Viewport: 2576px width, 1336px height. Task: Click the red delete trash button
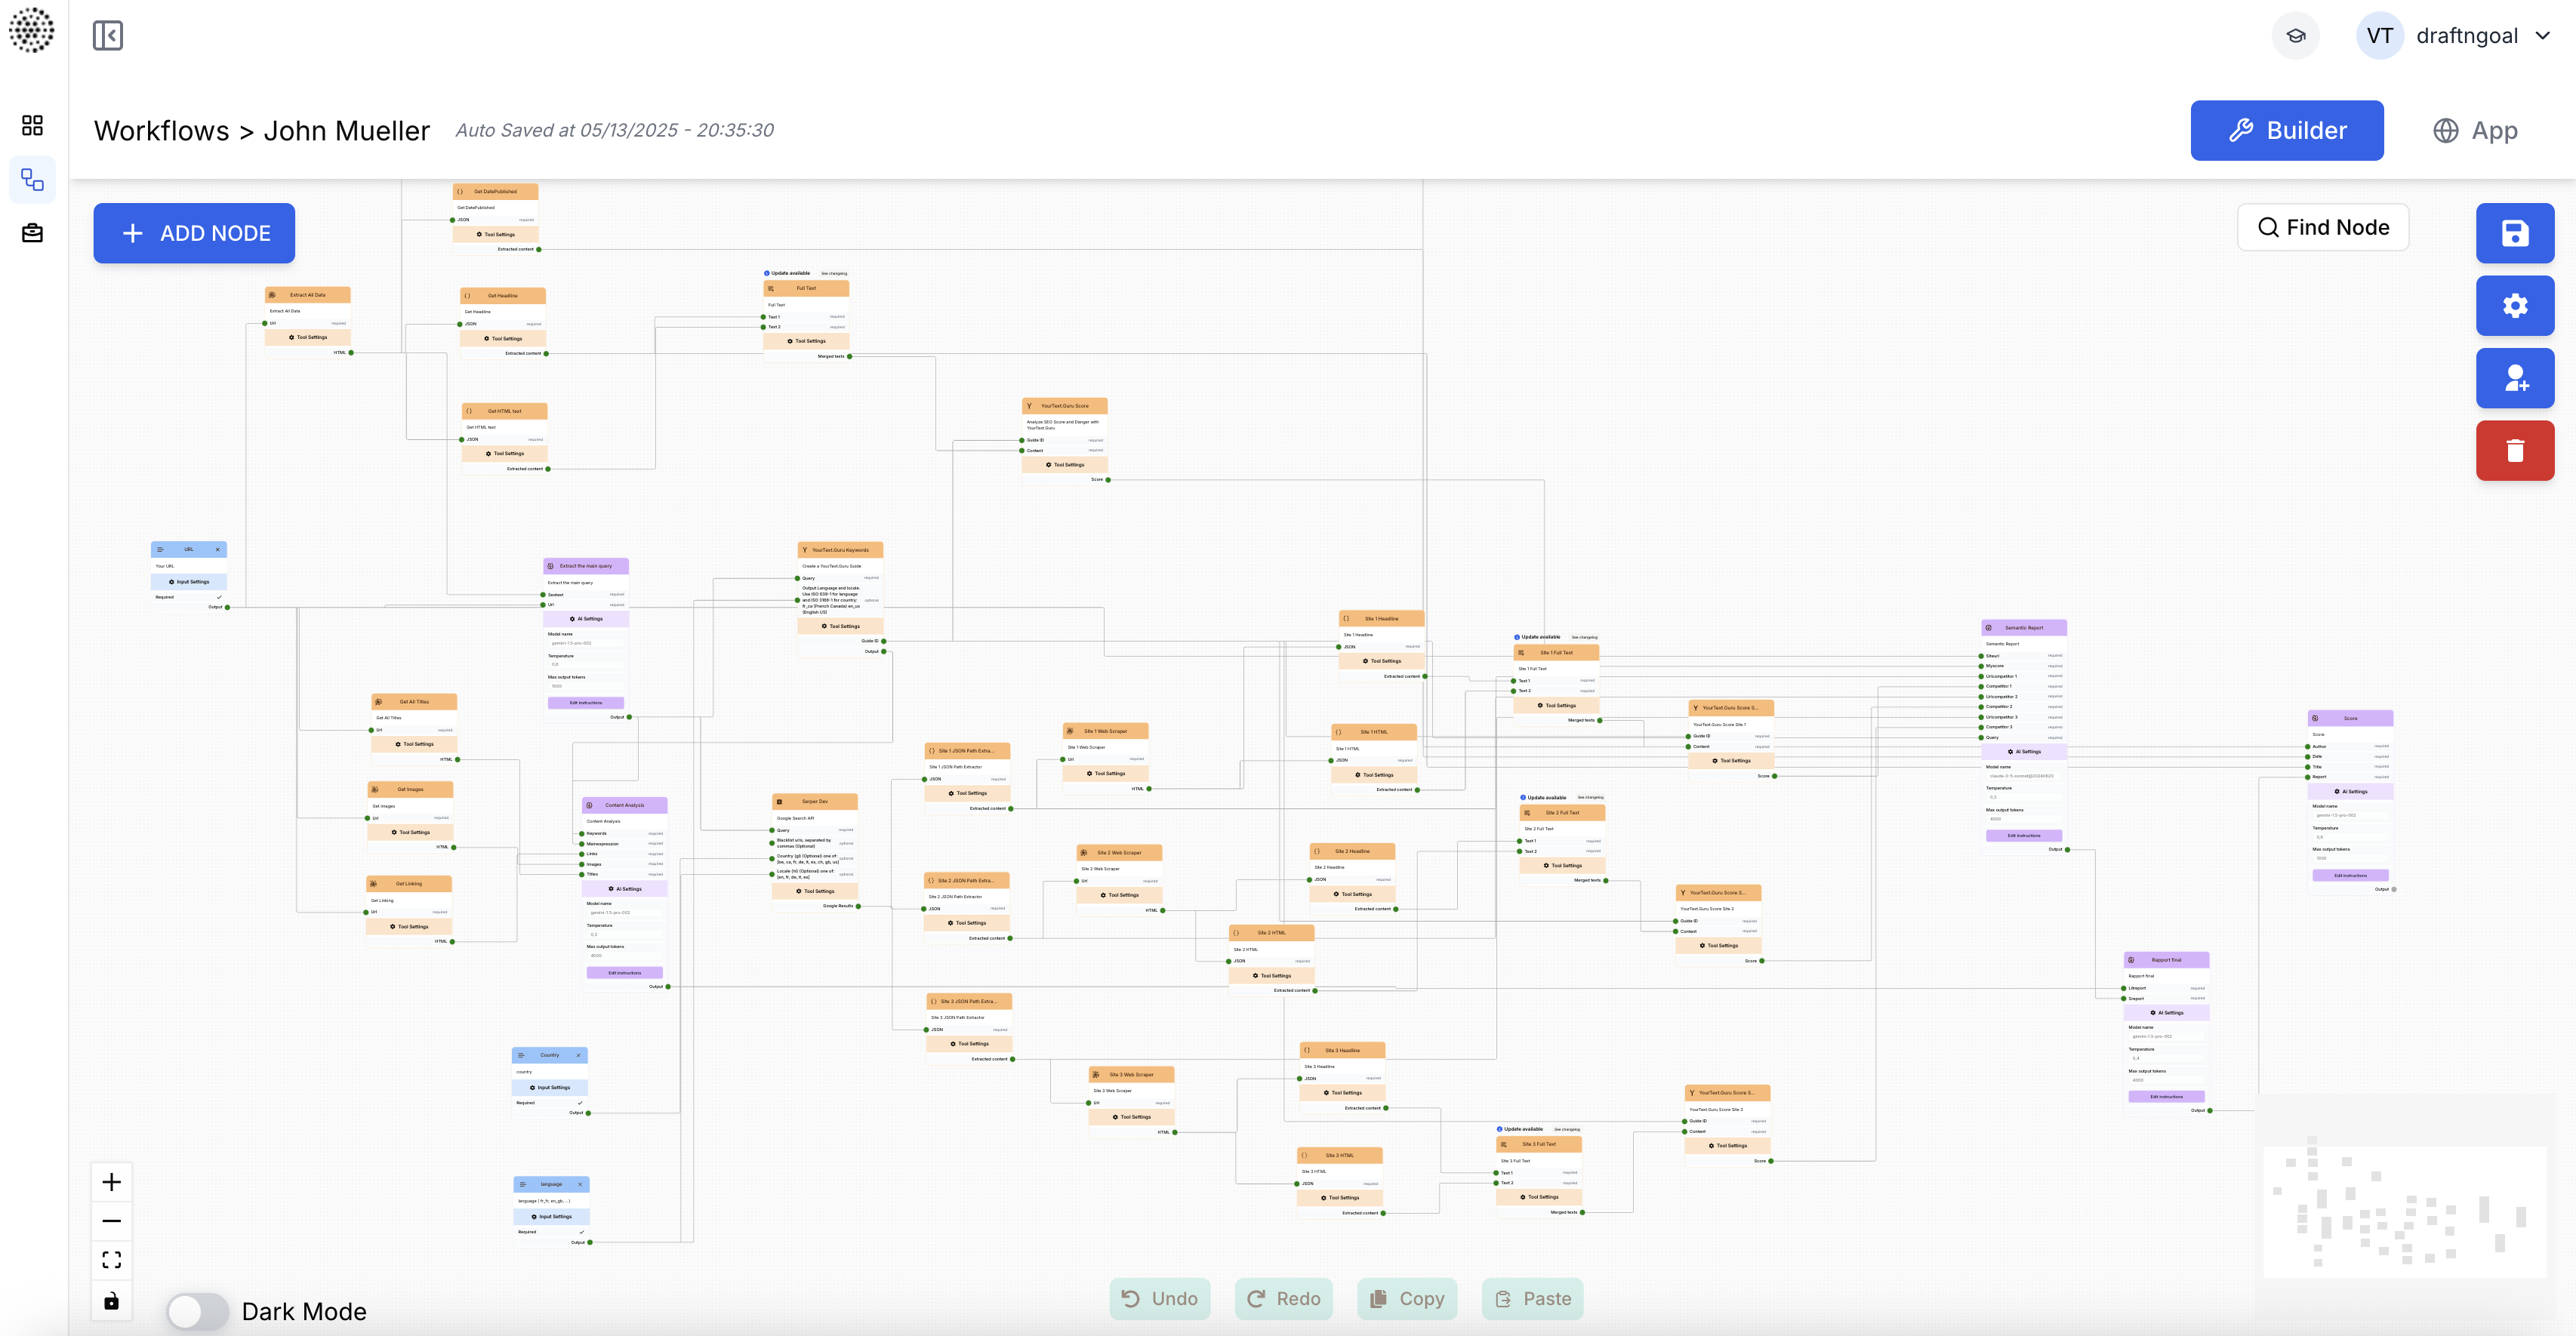[2514, 450]
